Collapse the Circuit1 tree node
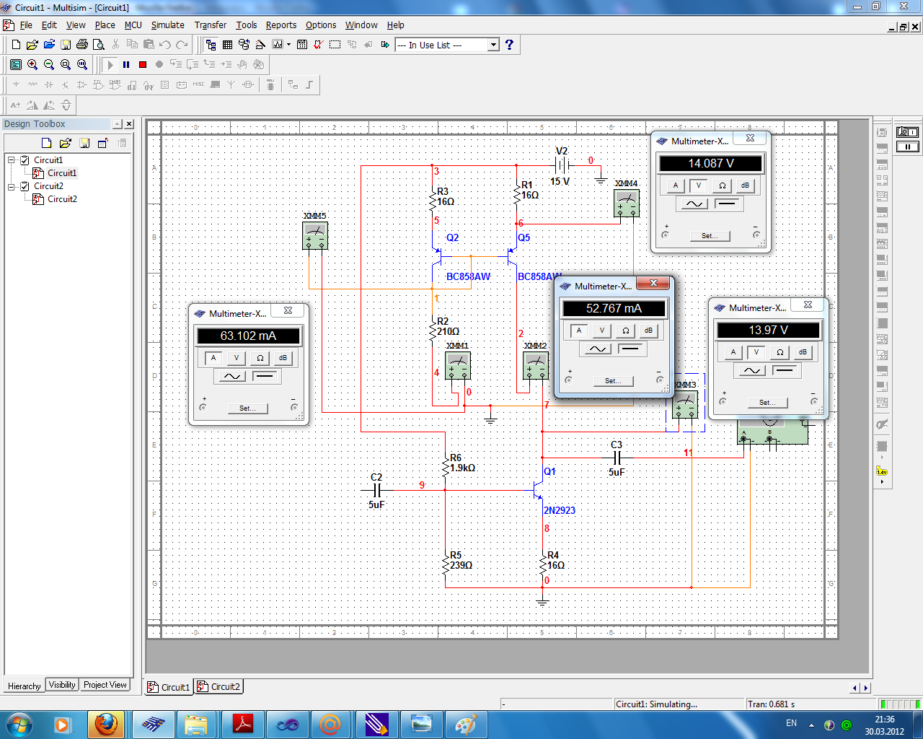The width and height of the screenshot is (923, 739). click(12, 160)
